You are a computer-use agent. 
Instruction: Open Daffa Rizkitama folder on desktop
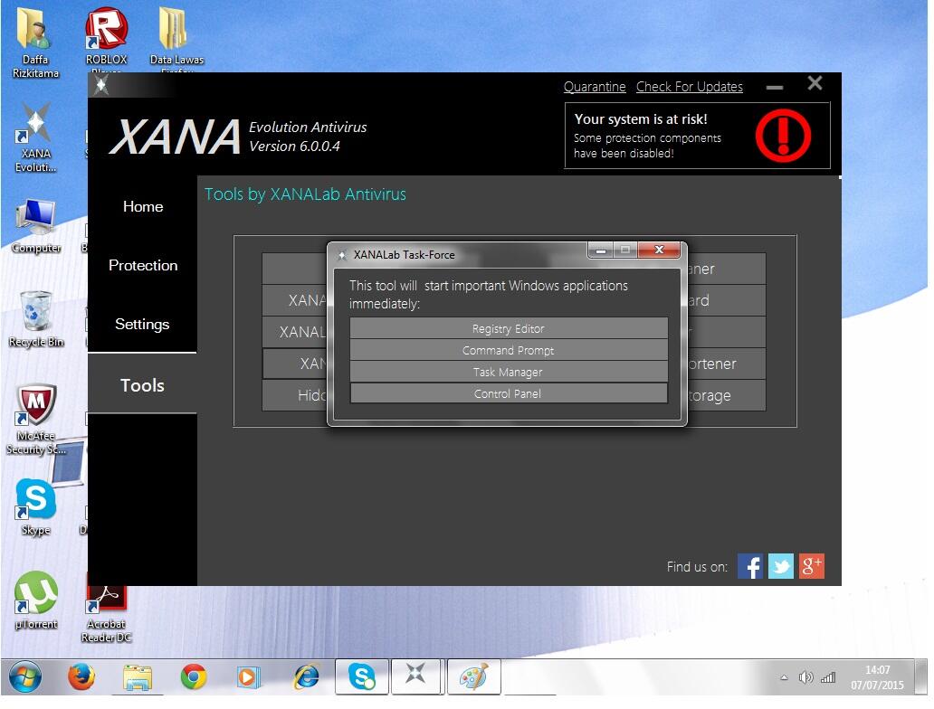point(35,42)
